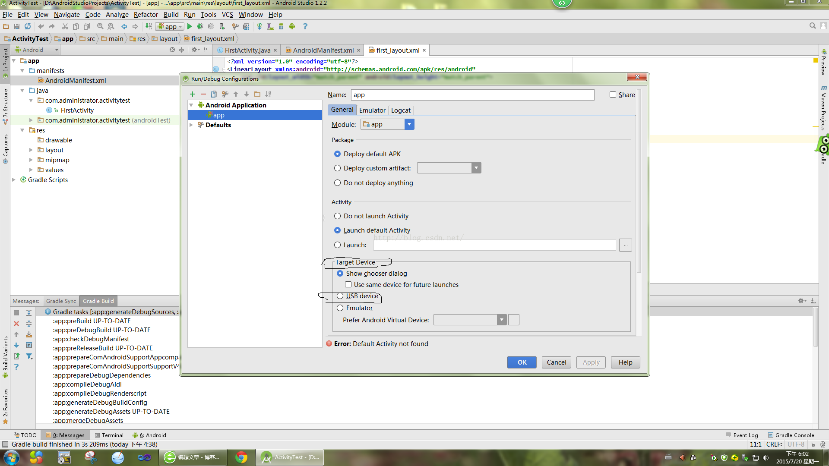Expand all messages in Gradle Build panel
Screen dimensions: 829x466
[x=29, y=312]
